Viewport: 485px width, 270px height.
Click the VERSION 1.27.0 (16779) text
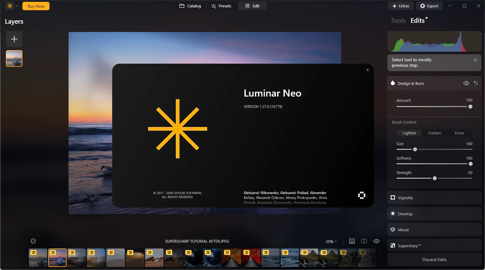pyautogui.click(x=263, y=107)
